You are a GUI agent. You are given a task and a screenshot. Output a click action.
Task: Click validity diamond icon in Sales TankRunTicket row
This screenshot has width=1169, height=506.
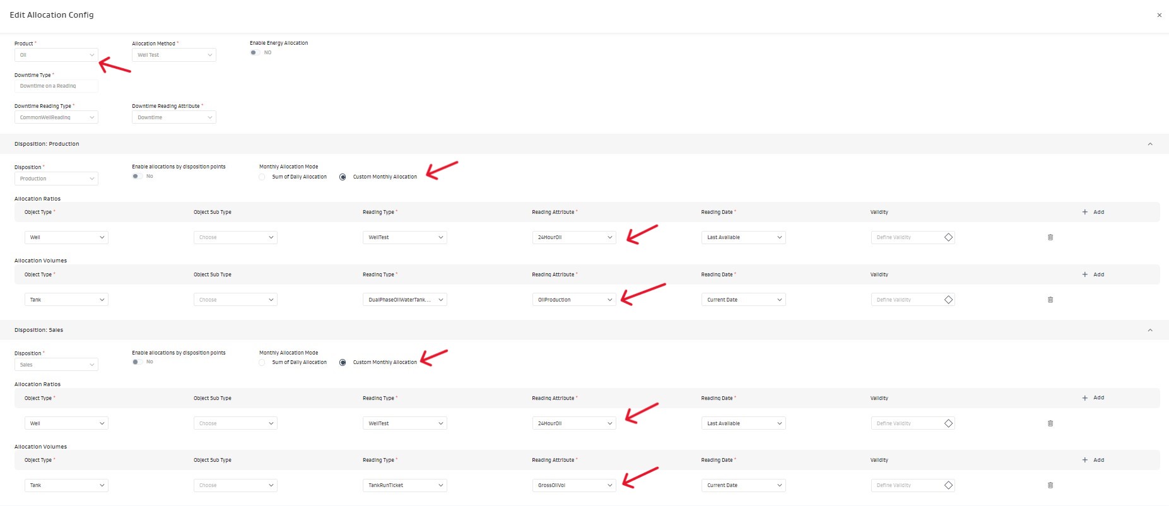[948, 485]
